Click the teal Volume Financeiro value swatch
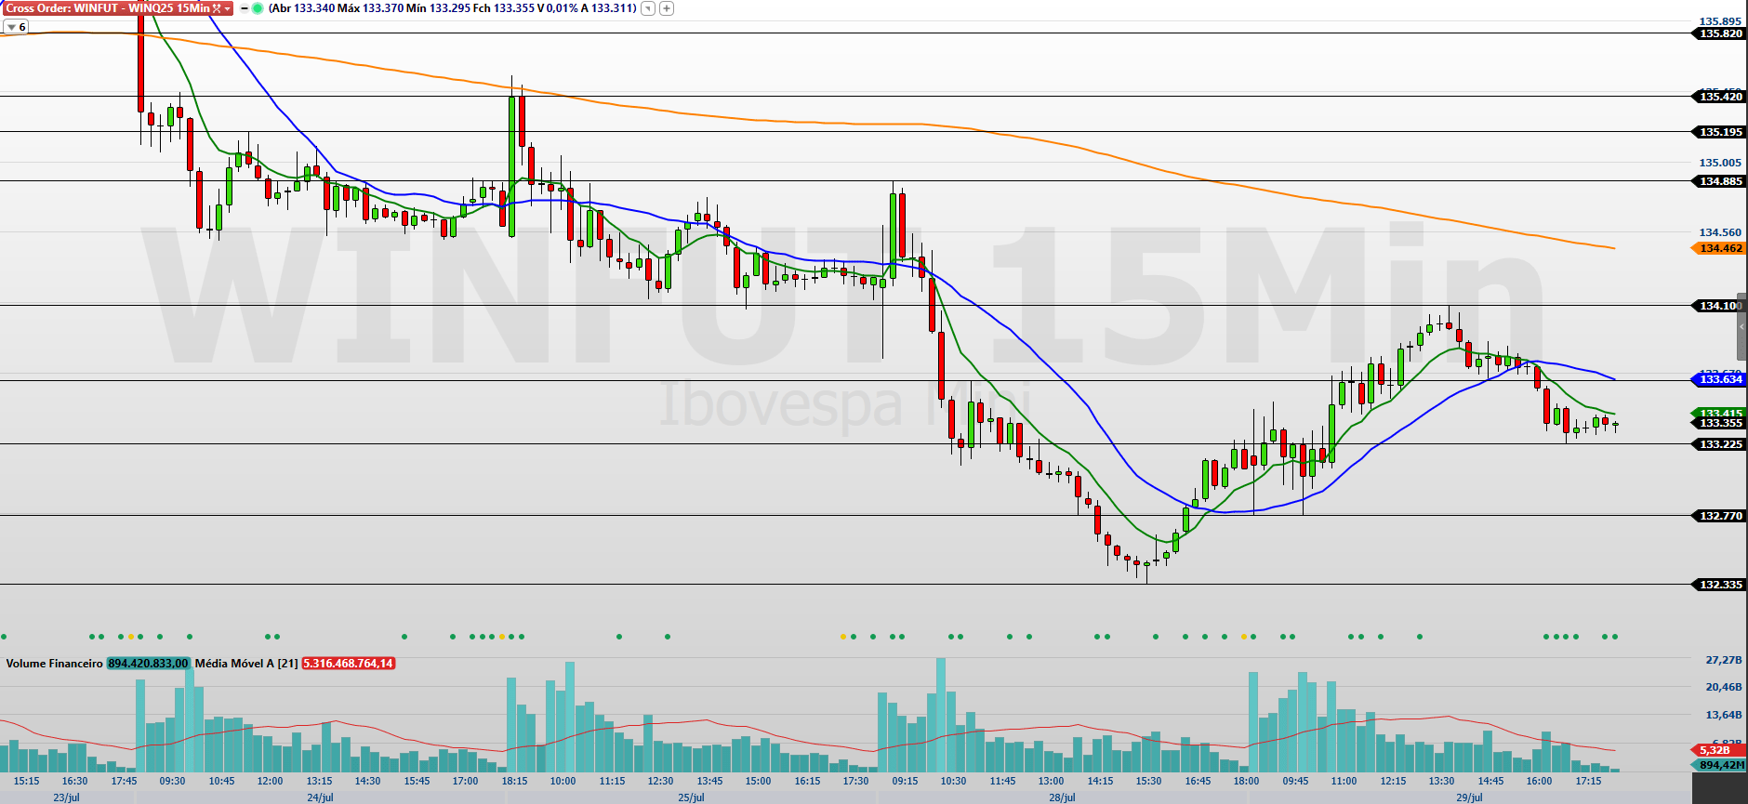 149,664
